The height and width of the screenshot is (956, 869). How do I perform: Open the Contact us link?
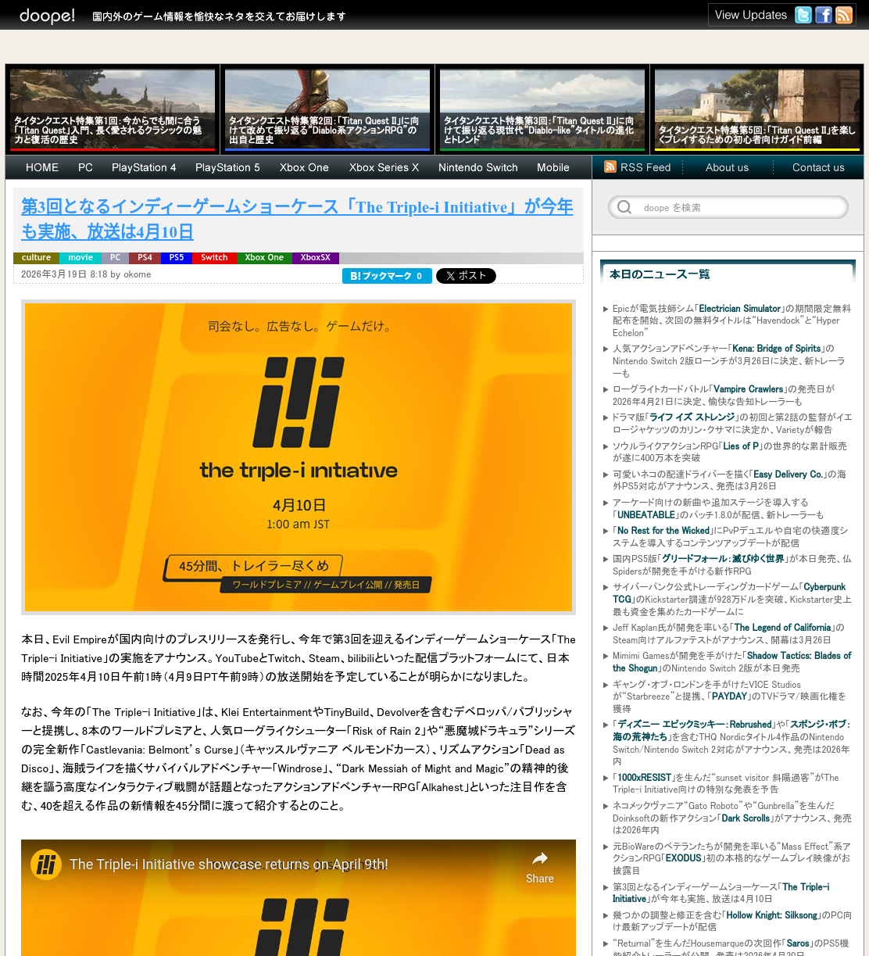[x=818, y=167]
